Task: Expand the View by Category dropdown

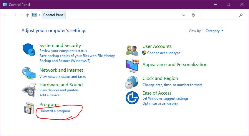Action: pyautogui.click(x=214, y=31)
